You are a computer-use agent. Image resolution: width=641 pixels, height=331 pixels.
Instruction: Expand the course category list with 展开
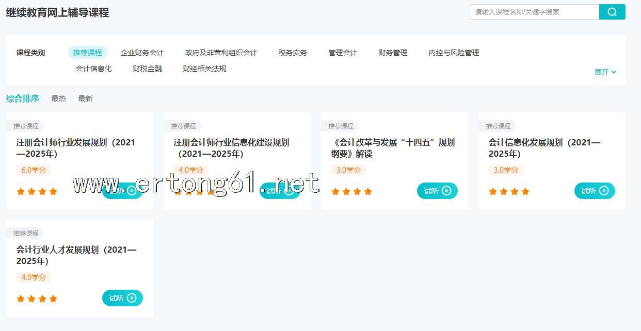(x=605, y=72)
